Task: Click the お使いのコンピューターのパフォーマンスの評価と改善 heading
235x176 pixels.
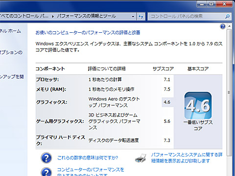Action: click(x=88, y=33)
